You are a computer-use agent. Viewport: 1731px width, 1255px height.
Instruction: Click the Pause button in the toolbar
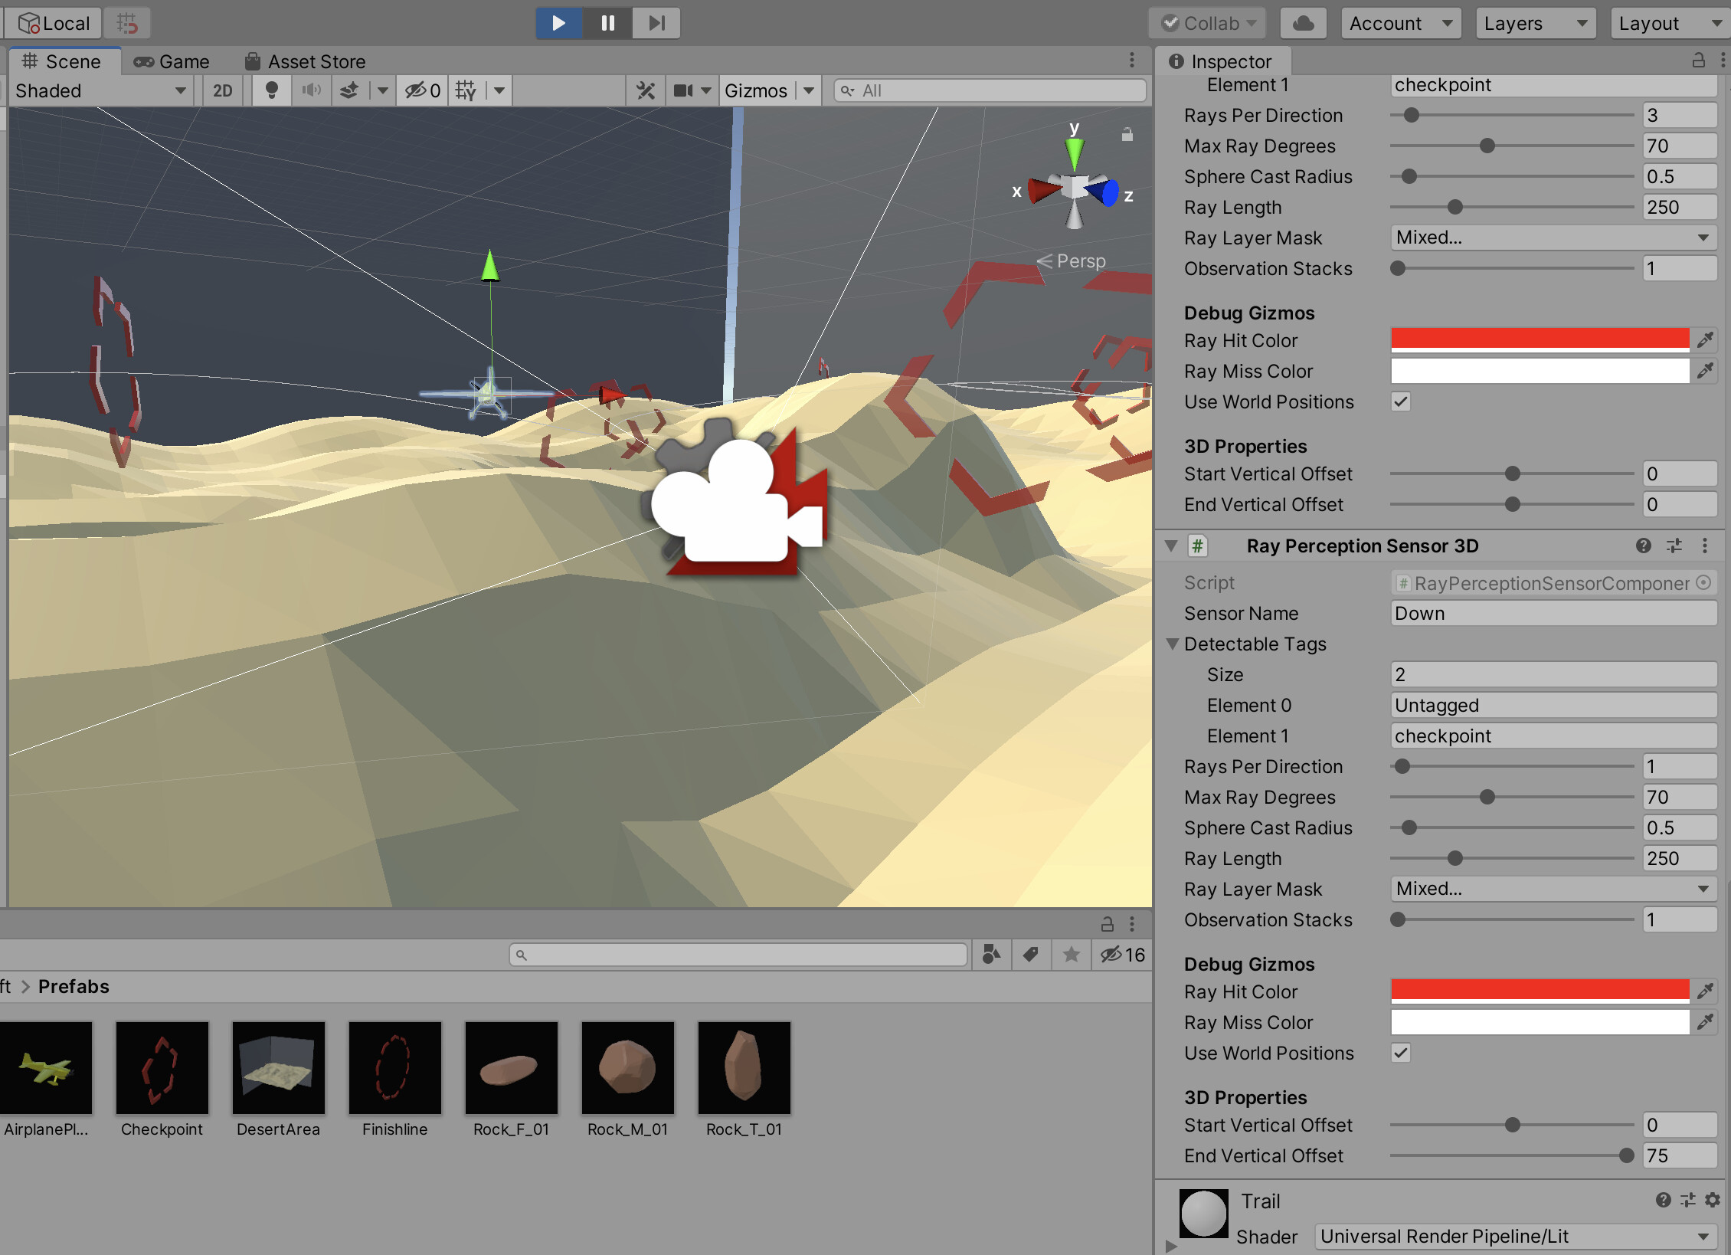pyautogui.click(x=607, y=22)
